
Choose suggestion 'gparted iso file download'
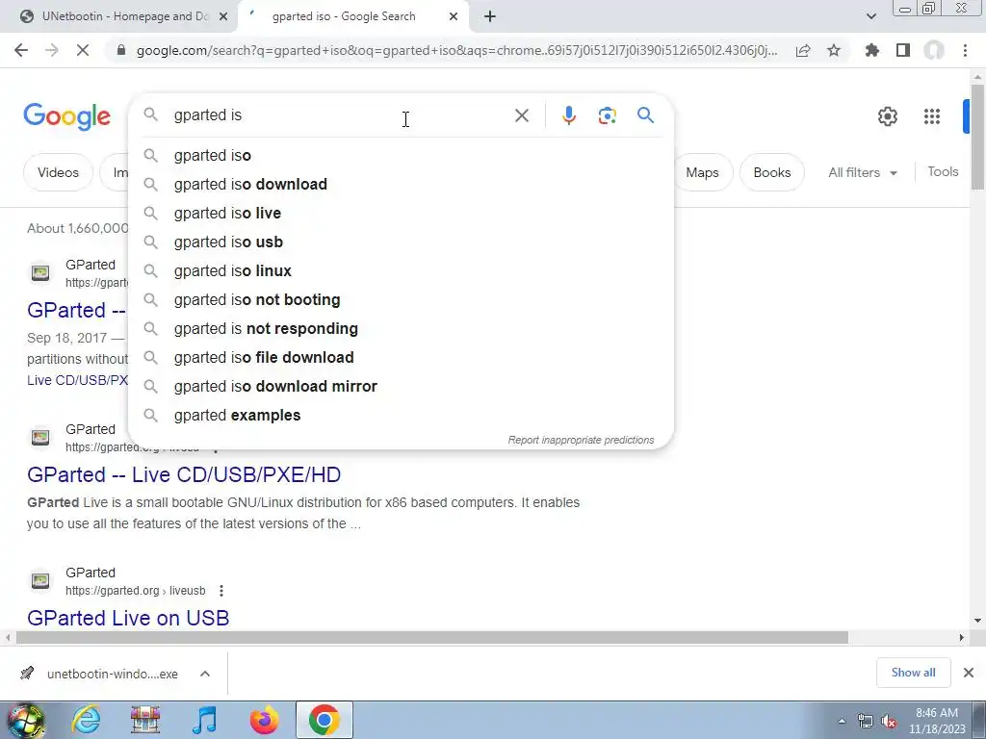point(401,358)
